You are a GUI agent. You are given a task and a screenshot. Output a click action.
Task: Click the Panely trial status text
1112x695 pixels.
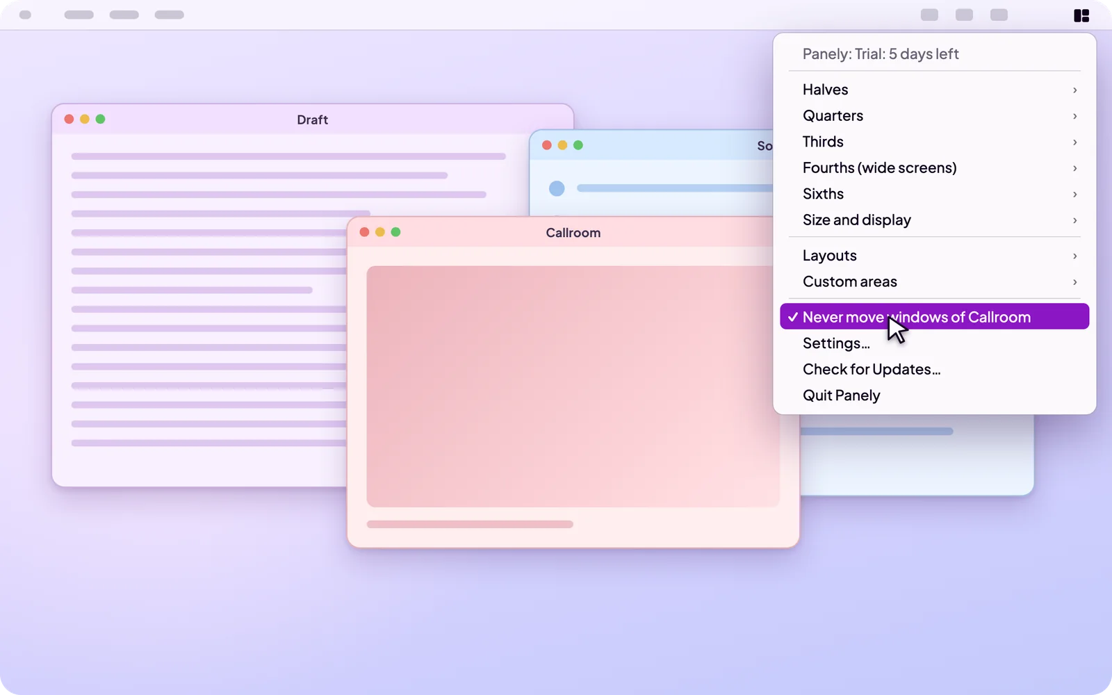[x=881, y=54]
